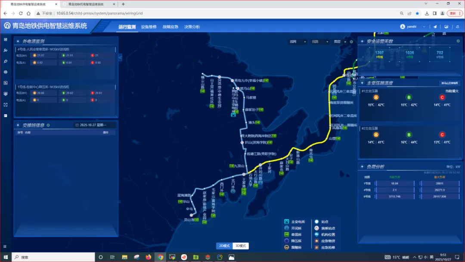Screen dimensions: 465x262
Task: Bookmark this page with the star icon
Action: point(417,13)
